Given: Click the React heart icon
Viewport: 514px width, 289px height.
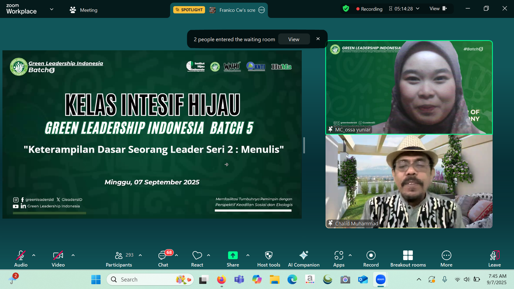Looking at the screenshot, I should 197,259.
